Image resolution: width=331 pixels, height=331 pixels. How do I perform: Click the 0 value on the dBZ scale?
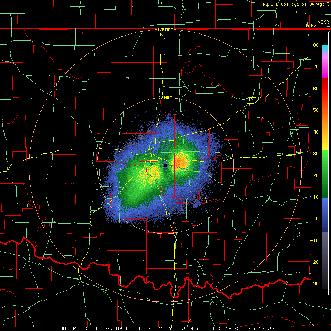[317, 219]
